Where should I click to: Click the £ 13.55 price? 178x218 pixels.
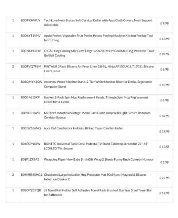coord(164,147)
